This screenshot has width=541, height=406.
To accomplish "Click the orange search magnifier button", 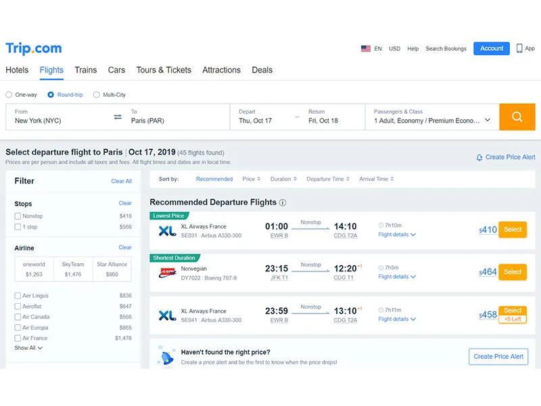I will (517, 116).
